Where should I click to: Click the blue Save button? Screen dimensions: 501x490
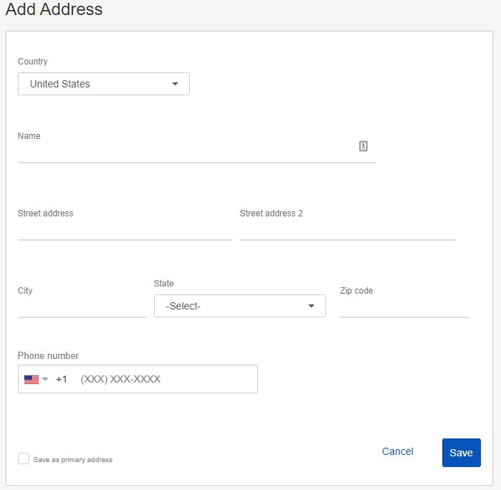click(x=462, y=453)
